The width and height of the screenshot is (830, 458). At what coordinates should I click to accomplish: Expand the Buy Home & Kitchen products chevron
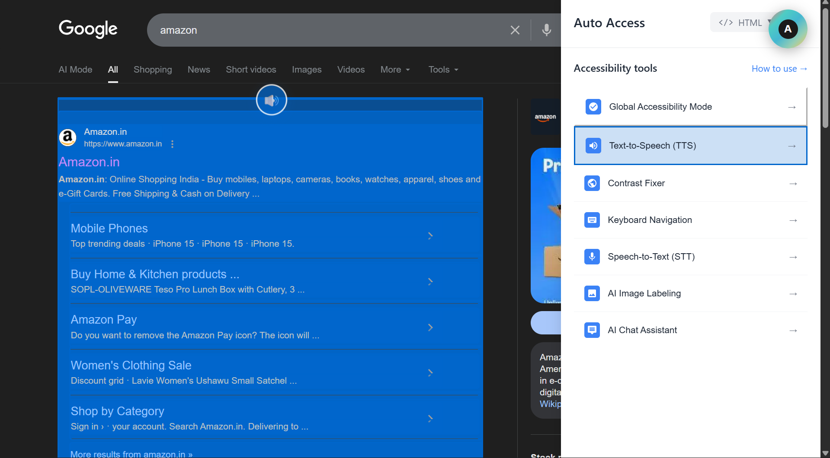[x=430, y=281]
